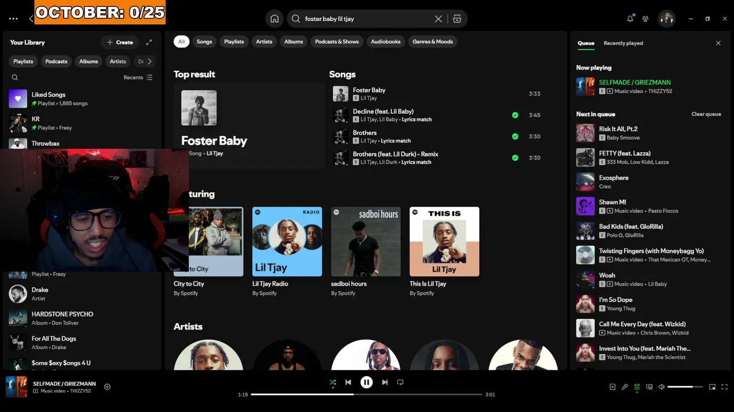734x412 pixels.
Task: Filter library by Playlists chip
Action: 24,61
